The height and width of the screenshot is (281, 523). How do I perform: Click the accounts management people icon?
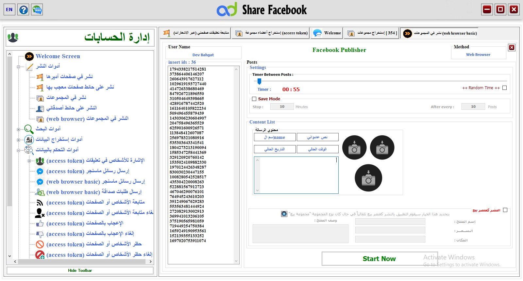13,38
